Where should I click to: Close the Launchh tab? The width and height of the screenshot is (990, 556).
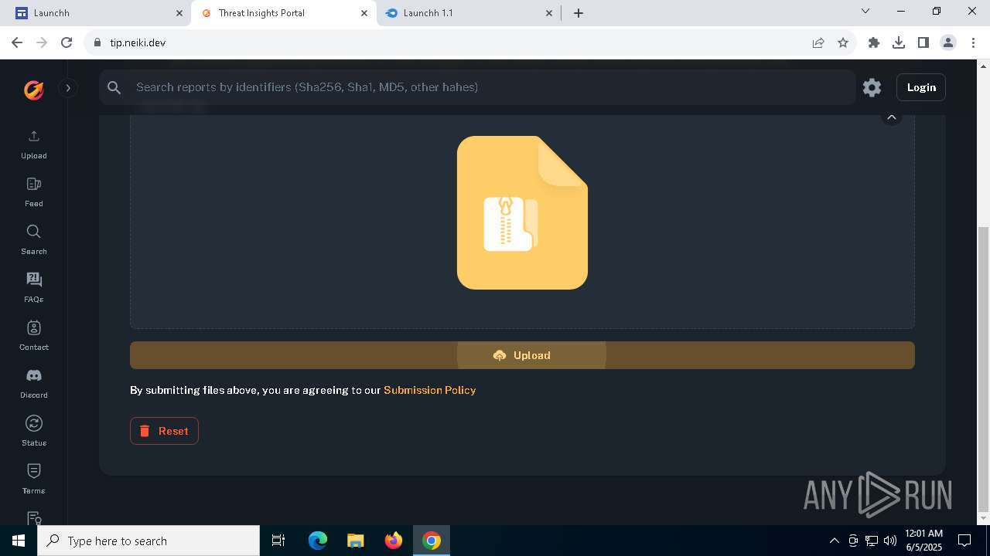[x=179, y=13]
